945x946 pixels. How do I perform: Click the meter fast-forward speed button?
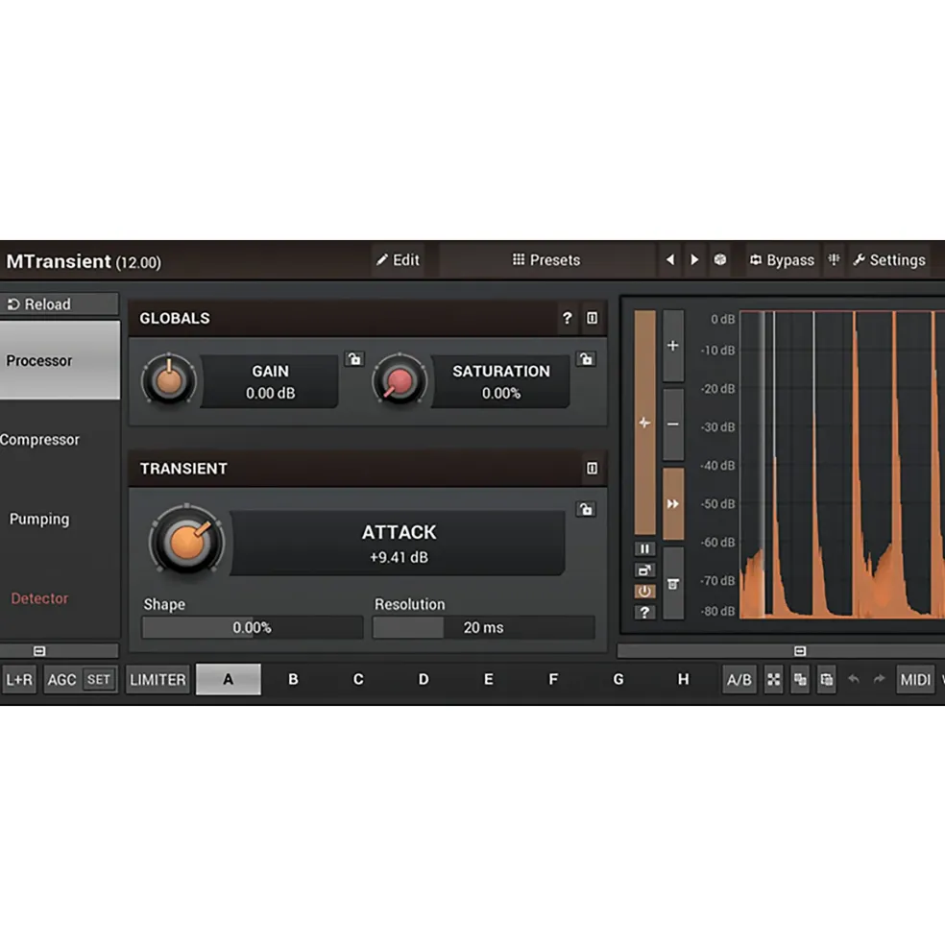[x=673, y=504]
